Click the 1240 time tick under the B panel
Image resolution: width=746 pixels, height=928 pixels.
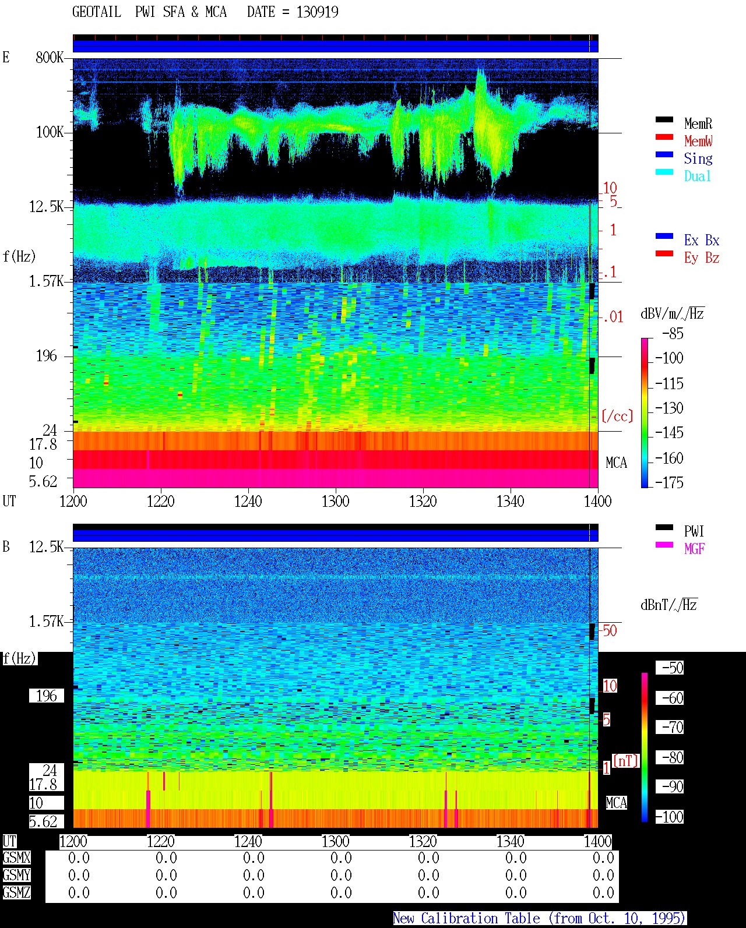coord(248,842)
